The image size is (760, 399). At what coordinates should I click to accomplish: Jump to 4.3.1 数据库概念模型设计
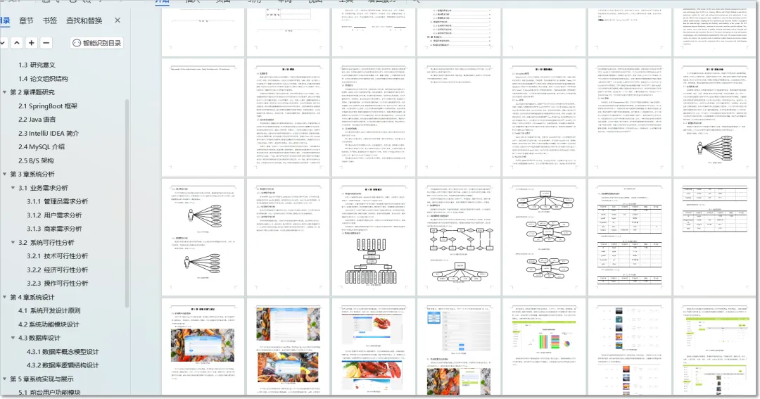coord(63,352)
